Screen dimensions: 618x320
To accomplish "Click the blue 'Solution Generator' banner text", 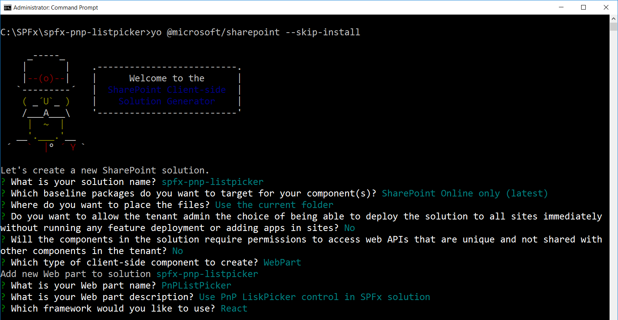I will click(x=167, y=101).
